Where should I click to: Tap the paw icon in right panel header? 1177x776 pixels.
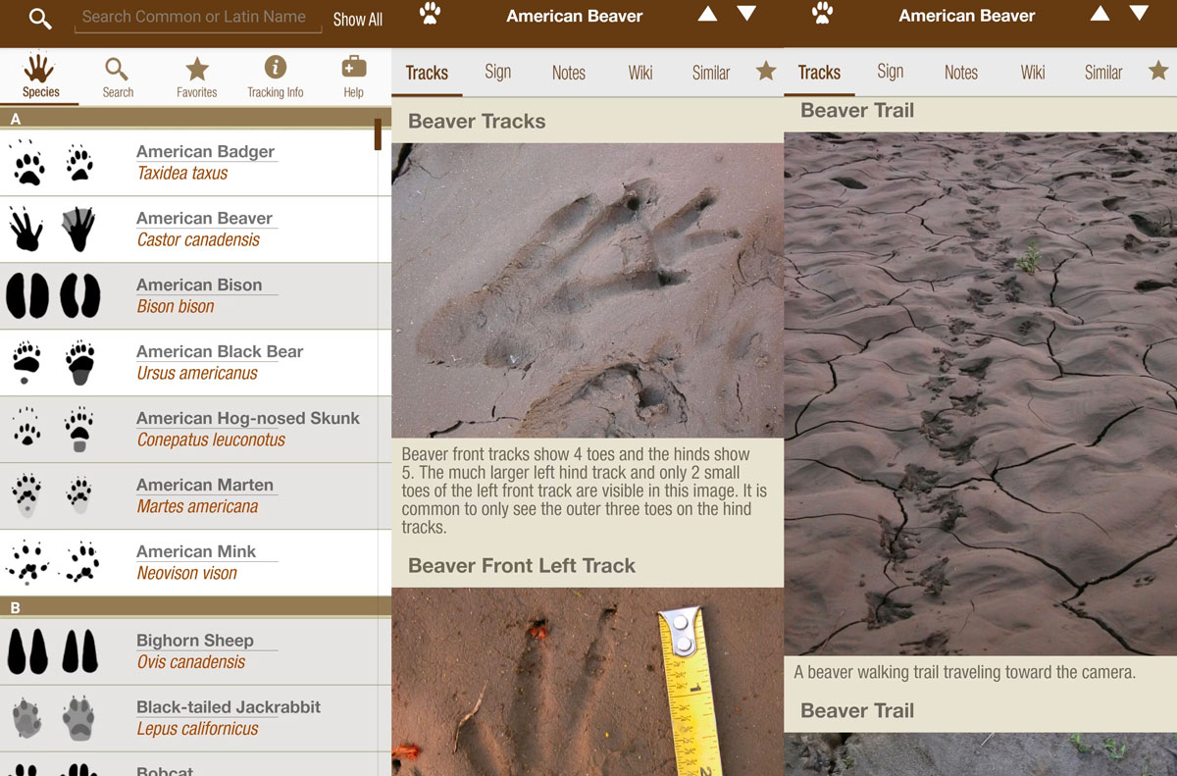click(822, 14)
